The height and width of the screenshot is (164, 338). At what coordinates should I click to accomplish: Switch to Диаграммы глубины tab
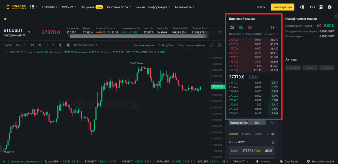[192, 45]
